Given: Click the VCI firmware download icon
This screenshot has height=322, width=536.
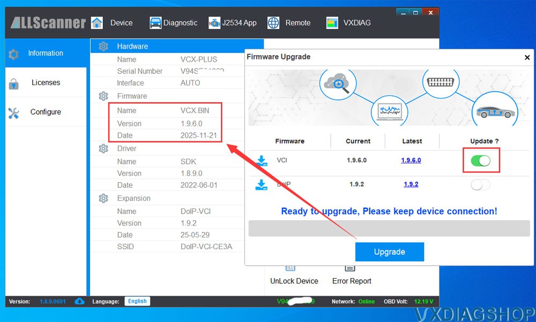Looking at the screenshot, I should [x=262, y=161].
